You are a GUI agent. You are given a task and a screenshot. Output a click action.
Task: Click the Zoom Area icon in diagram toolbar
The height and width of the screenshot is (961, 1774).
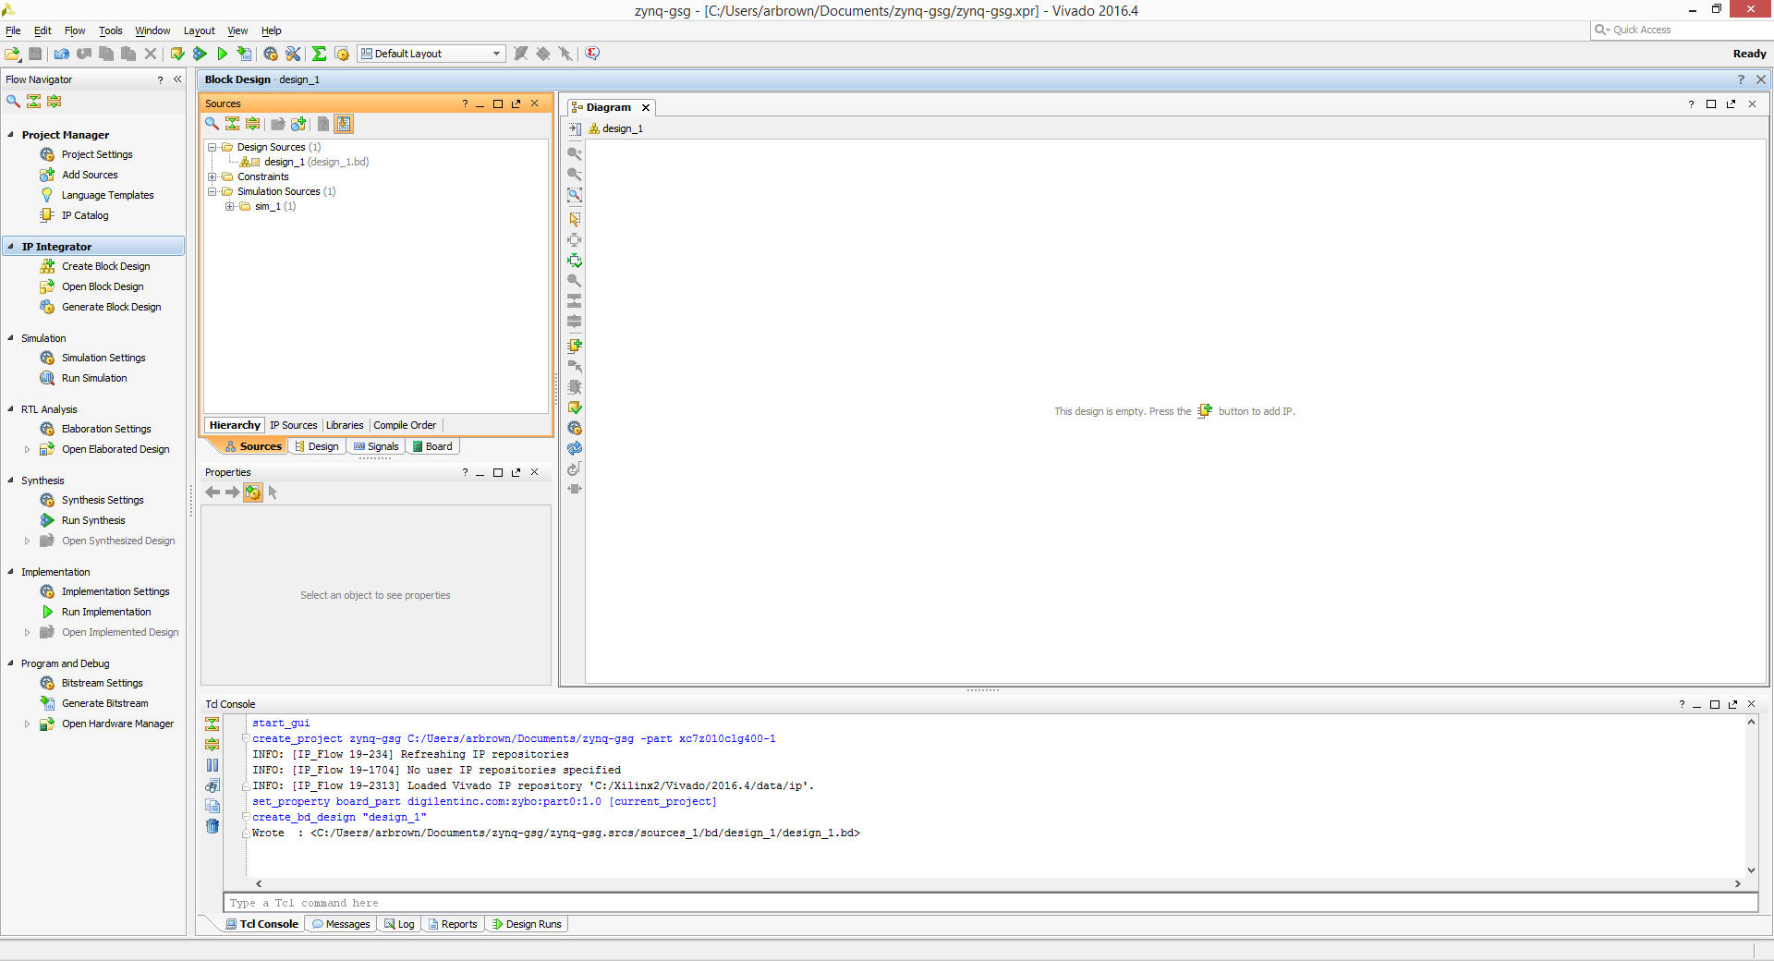(x=575, y=195)
